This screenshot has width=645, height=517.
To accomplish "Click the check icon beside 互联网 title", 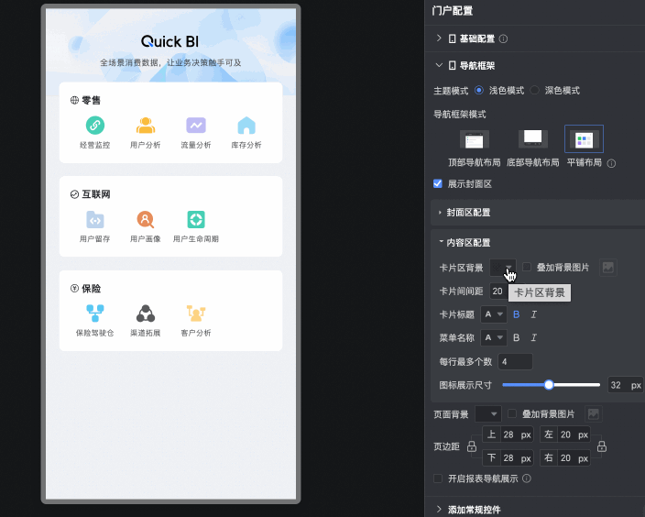I will click(74, 194).
